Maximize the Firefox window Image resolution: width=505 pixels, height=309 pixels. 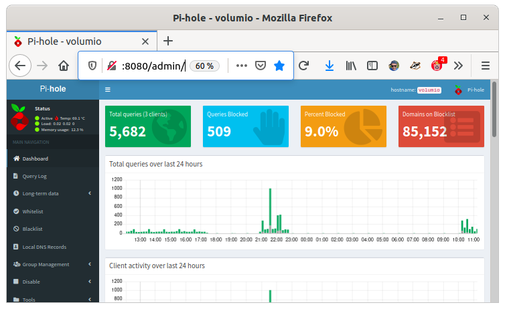(463, 17)
